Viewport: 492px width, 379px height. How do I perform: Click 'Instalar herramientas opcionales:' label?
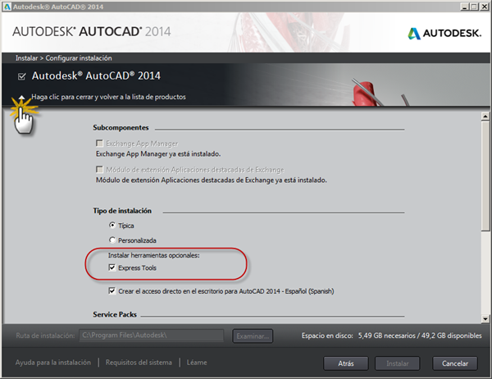(154, 255)
